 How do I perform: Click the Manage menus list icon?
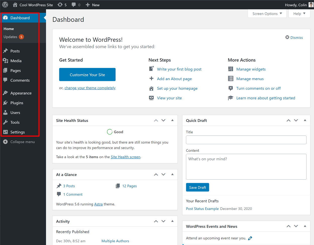coord(231,79)
